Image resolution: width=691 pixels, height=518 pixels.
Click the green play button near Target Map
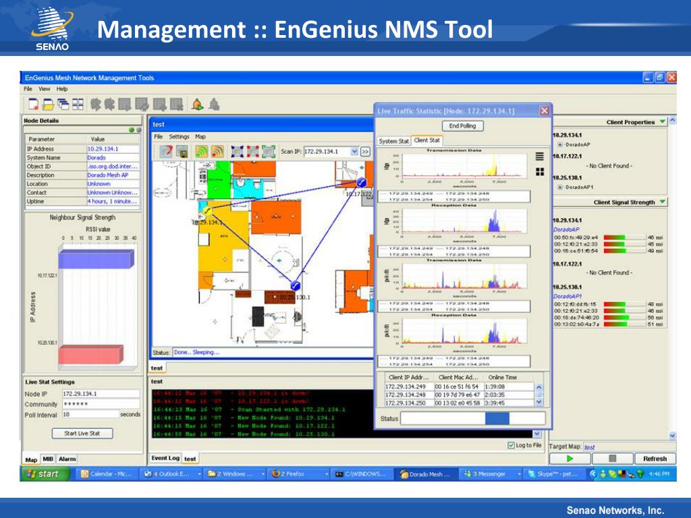[570, 459]
